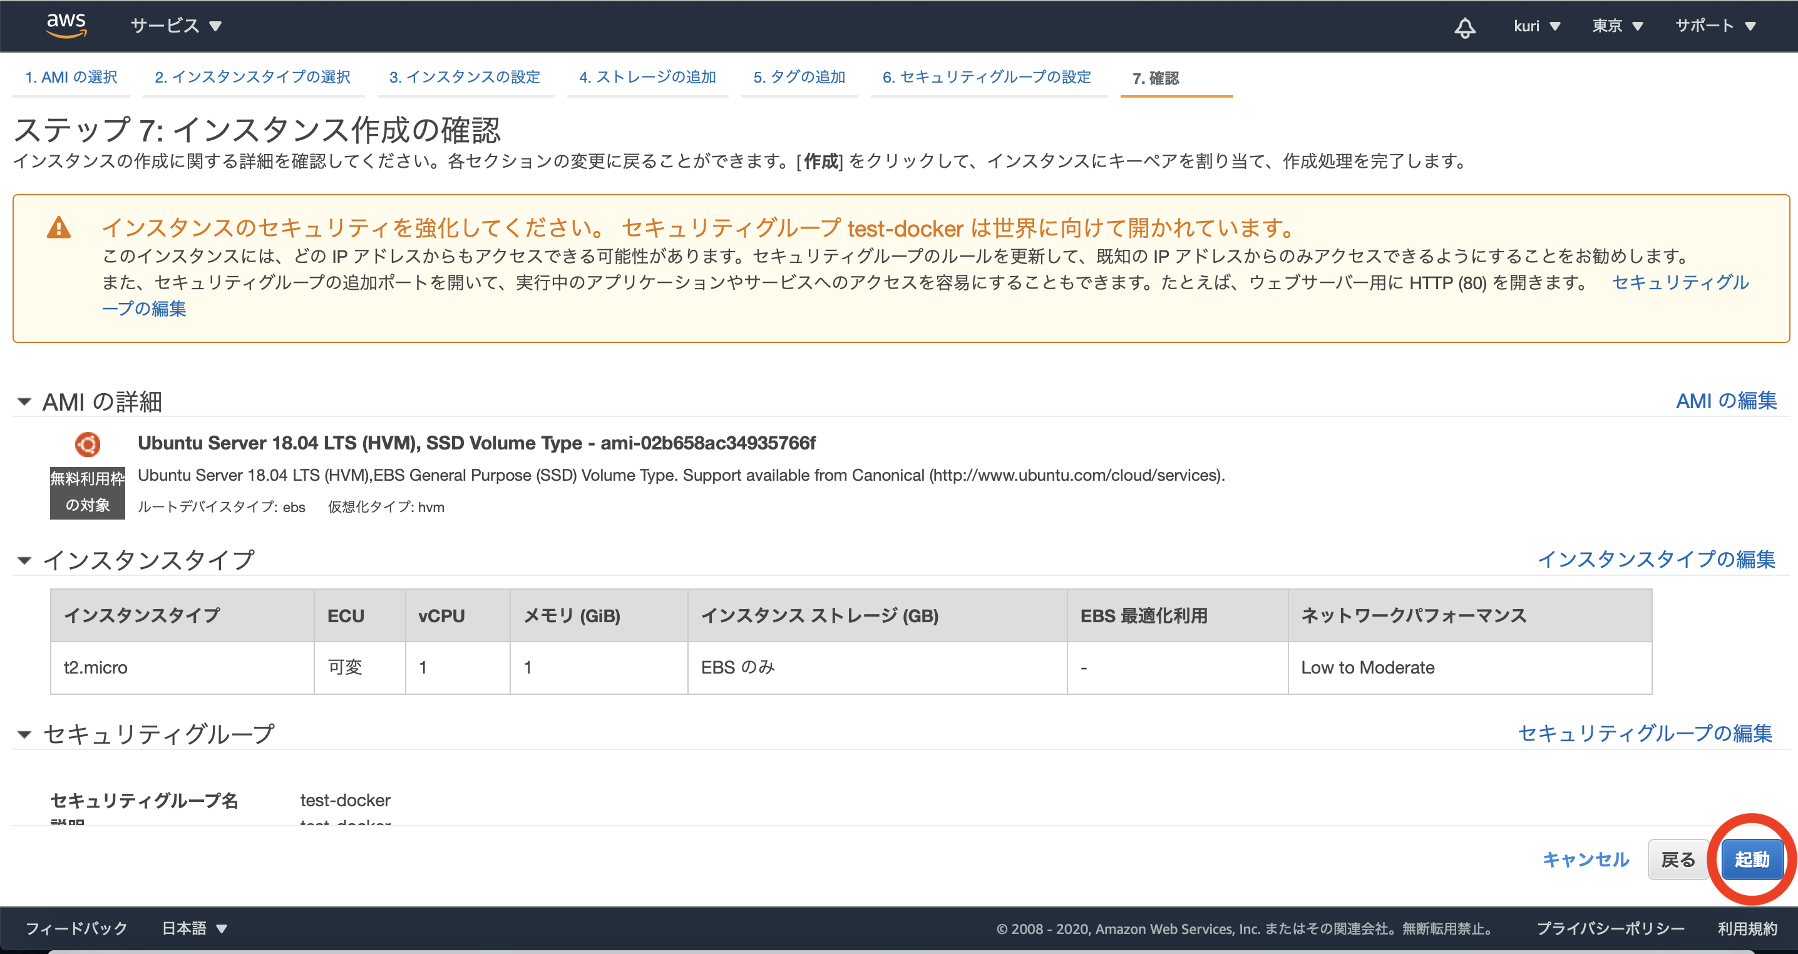Click the AWS logo home icon
The width and height of the screenshot is (1798, 954).
coord(66,25)
